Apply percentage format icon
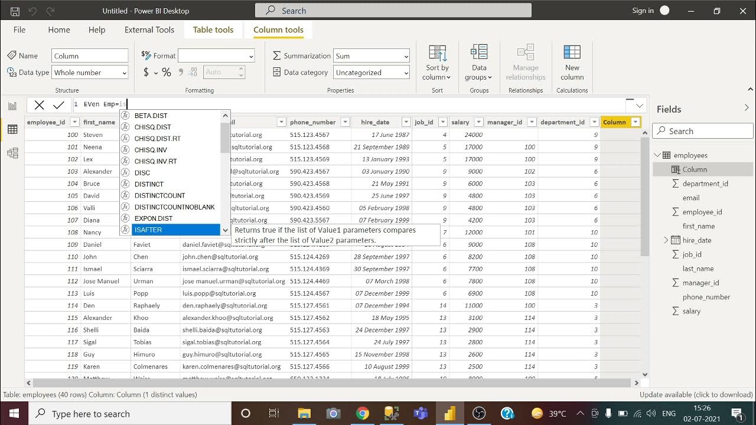 pyautogui.click(x=167, y=72)
